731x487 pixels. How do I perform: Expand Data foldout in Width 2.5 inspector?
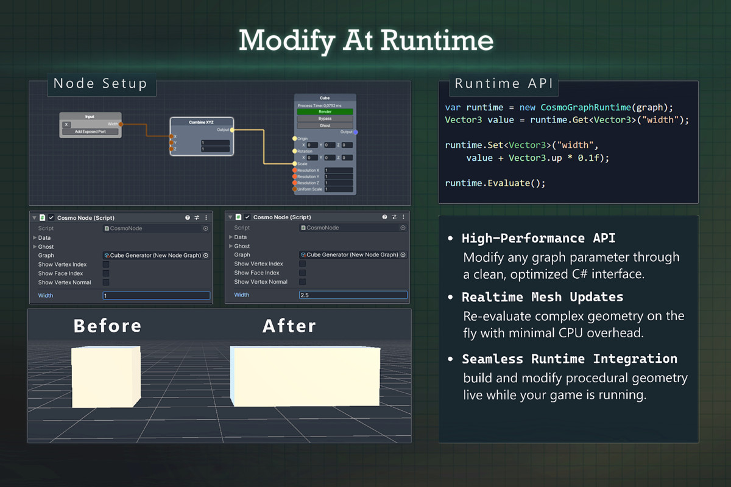click(231, 237)
